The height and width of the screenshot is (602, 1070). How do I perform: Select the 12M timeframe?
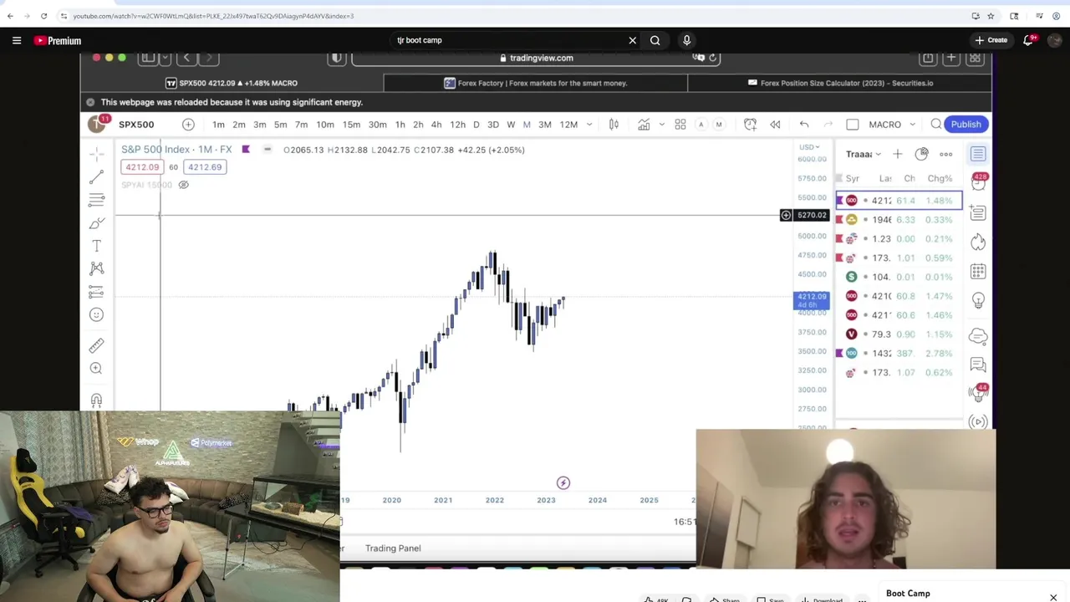[568, 125]
